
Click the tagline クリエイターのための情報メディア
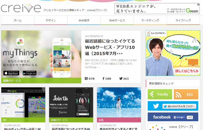75,10
